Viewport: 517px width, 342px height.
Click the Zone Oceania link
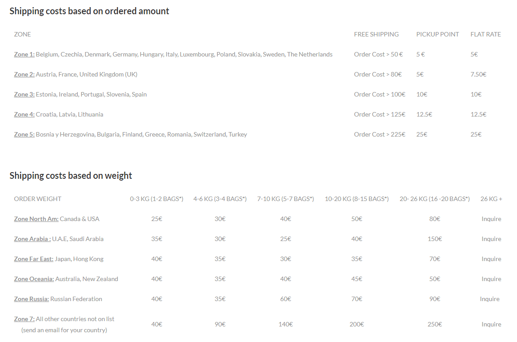34,279
